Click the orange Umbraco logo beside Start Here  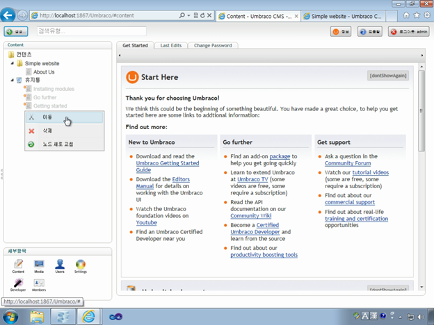click(132, 77)
